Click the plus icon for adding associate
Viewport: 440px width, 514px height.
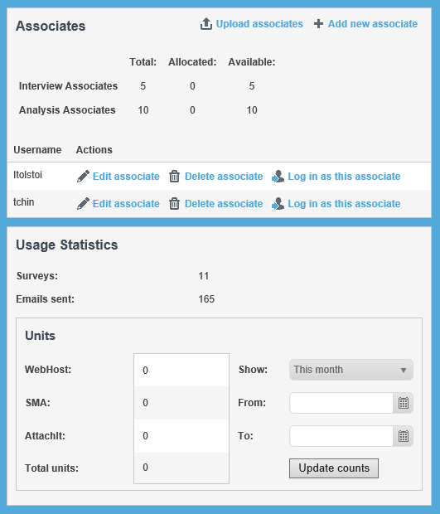click(x=318, y=24)
